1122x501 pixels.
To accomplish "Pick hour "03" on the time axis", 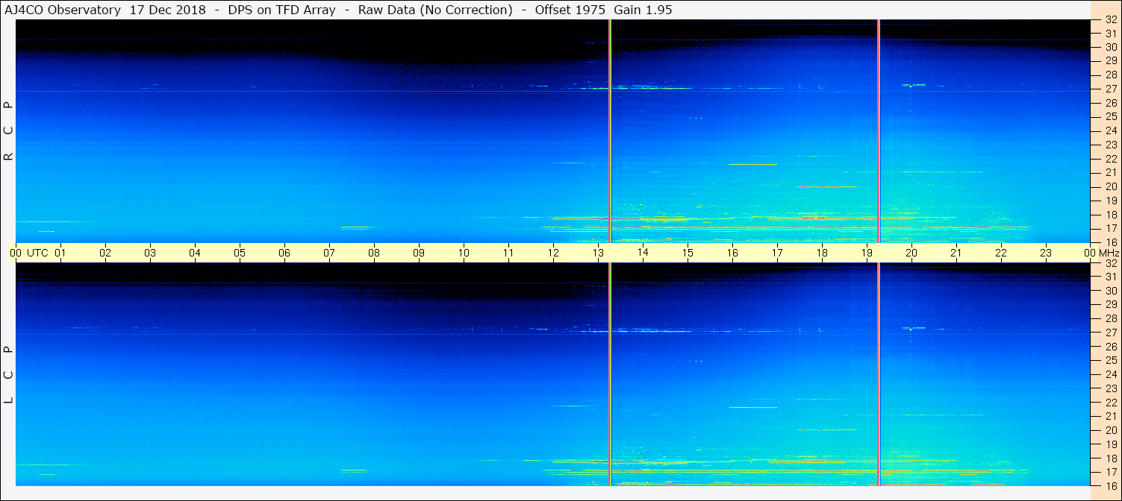I will pyautogui.click(x=150, y=253).
